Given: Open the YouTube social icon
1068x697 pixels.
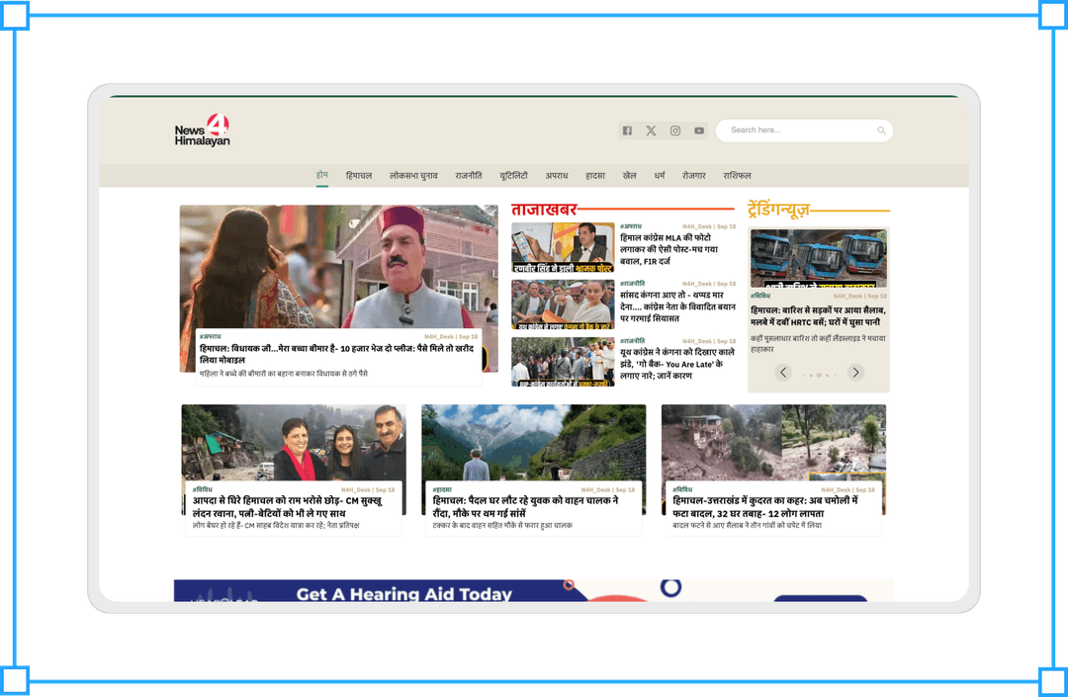Looking at the screenshot, I should (699, 131).
